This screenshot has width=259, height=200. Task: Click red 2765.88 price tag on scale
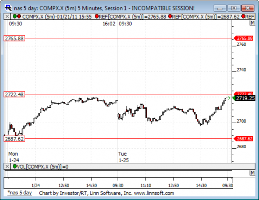243,38
